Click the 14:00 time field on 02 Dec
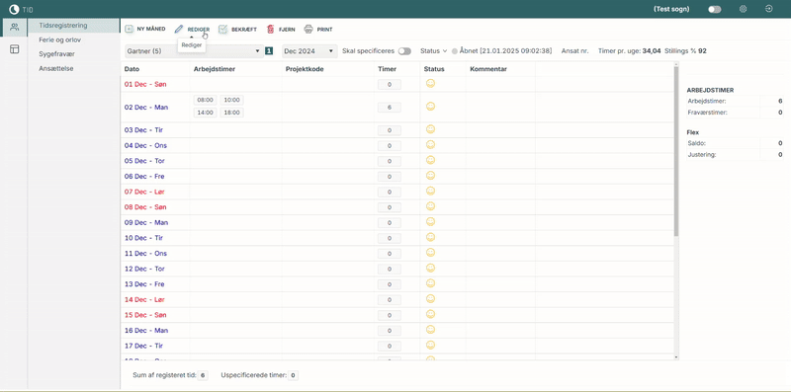The width and height of the screenshot is (791, 392). point(206,113)
